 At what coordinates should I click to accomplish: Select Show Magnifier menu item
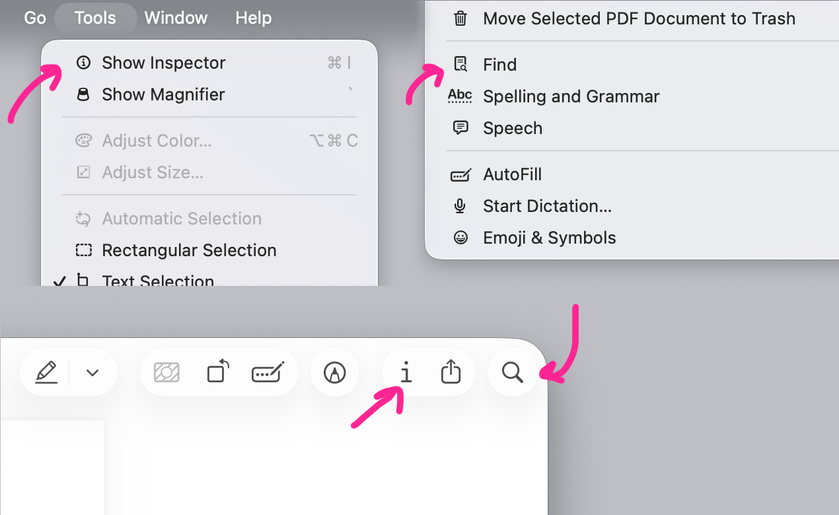[x=163, y=94]
